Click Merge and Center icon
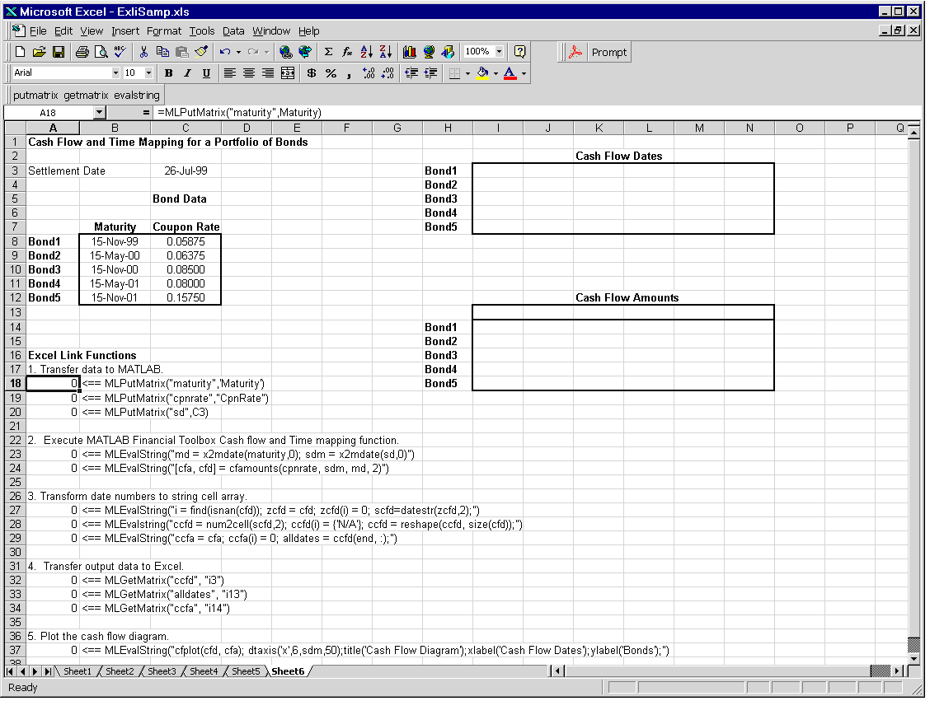930x715 pixels. point(287,73)
